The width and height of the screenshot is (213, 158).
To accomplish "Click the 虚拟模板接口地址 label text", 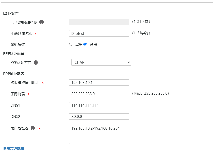I will coord(25,83).
